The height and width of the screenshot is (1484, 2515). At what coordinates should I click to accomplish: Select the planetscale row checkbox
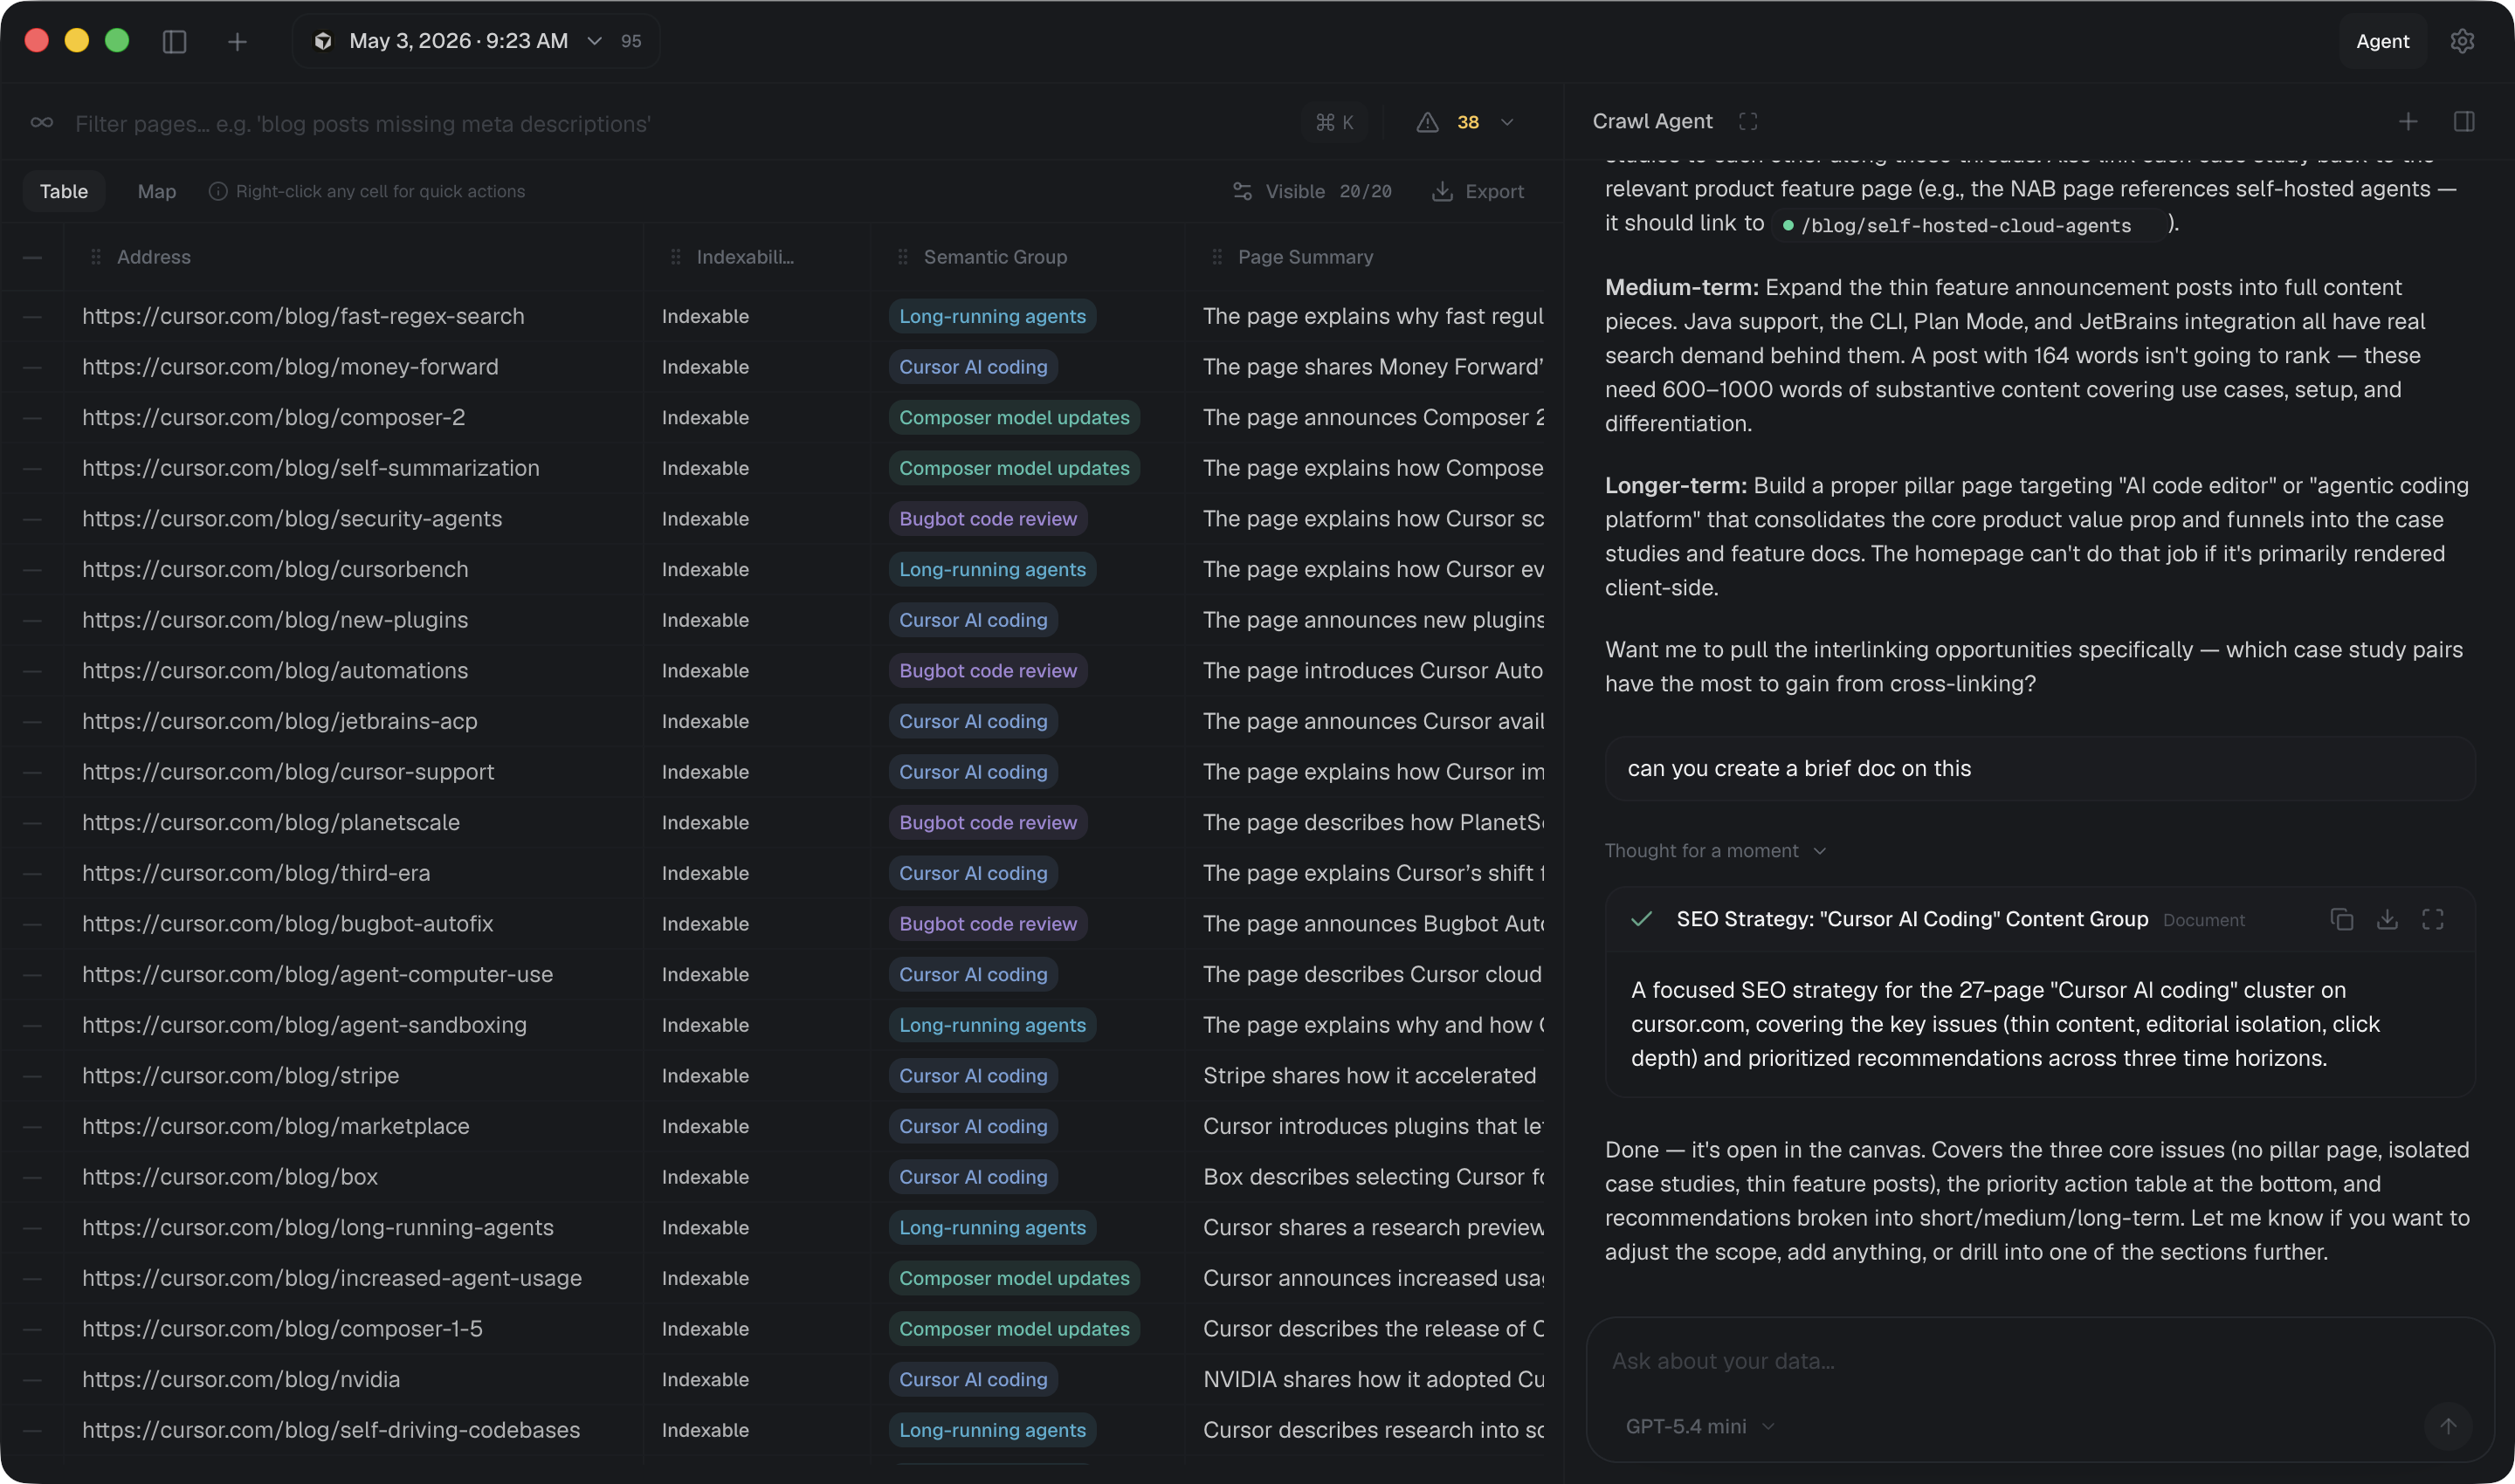tap(32, 823)
